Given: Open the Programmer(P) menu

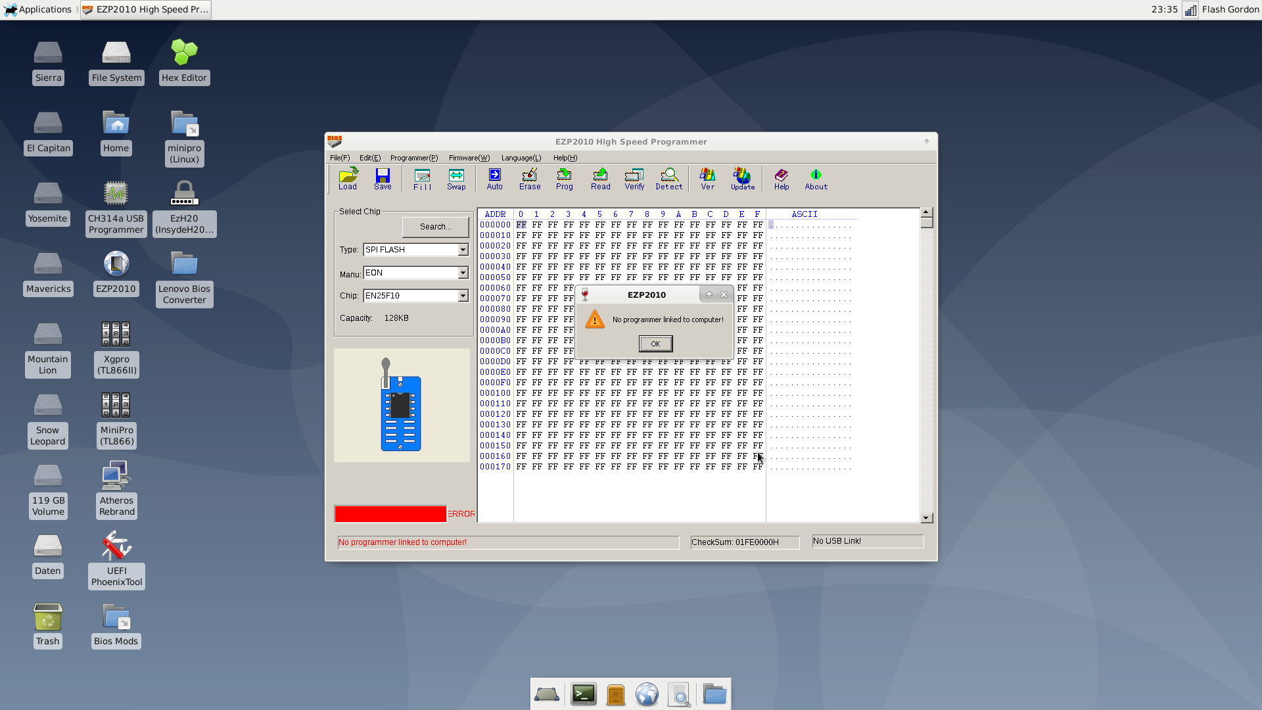Looking at the screenshot, I should pyautogui.click(x=413, y=158).
